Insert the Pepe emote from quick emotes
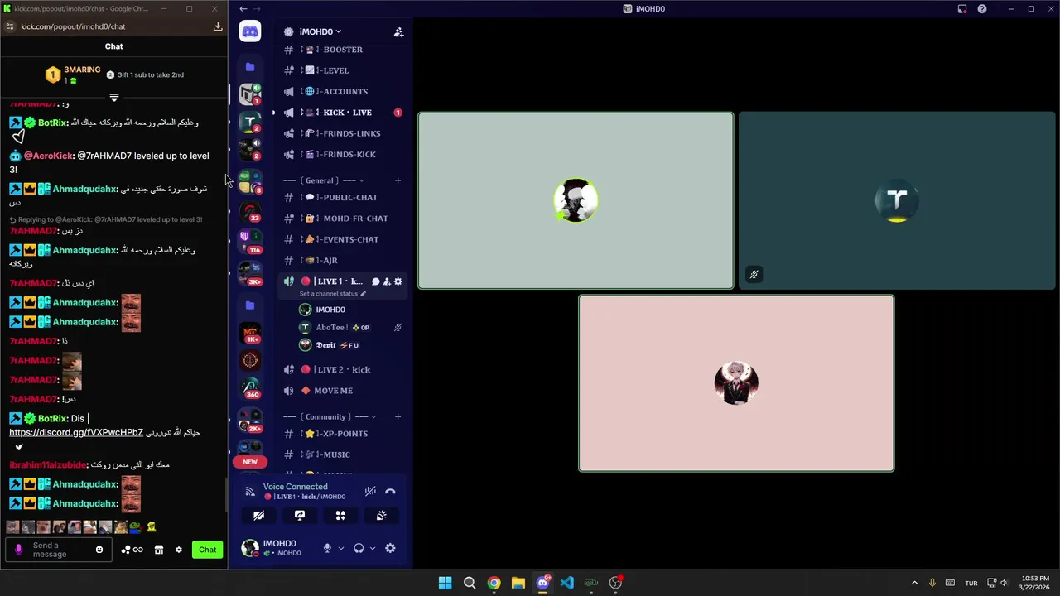This screenshot has height=596, width=1060. 135,526
